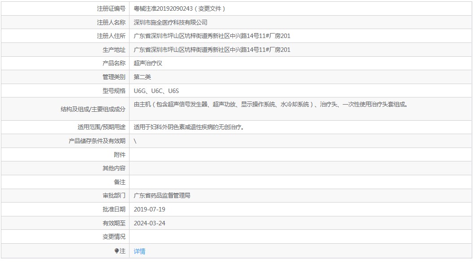Select the address in the 注册人住所 row

tap(212, 36)
